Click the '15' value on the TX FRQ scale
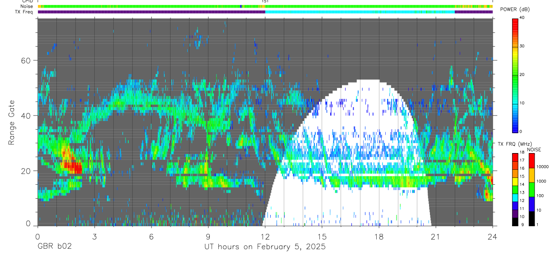554x256 pixels. pos(522,177)
